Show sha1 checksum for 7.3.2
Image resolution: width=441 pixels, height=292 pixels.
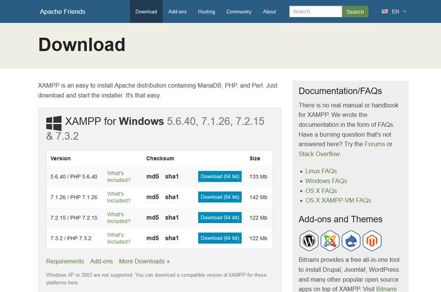172,238
